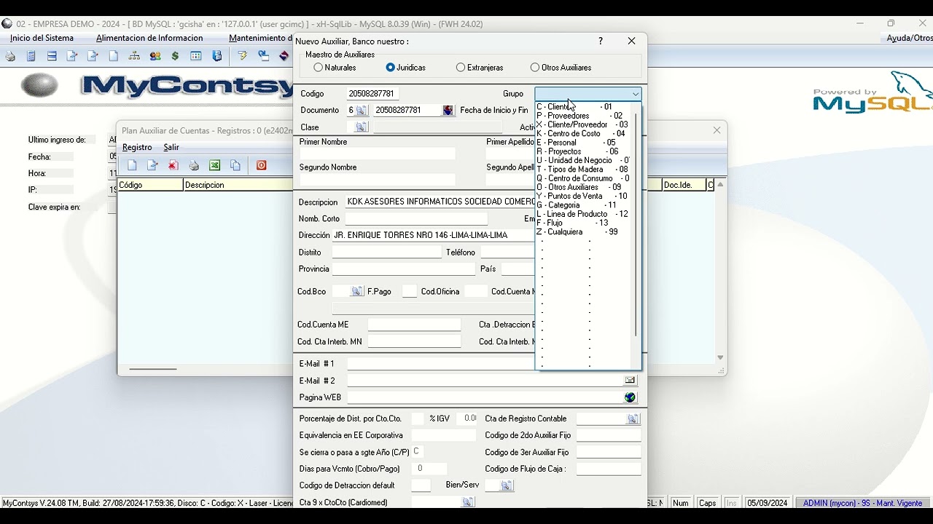This screenshot has height=524, width=933.
Task: Open the Clase lookup search icon
Action: (361, 127)
